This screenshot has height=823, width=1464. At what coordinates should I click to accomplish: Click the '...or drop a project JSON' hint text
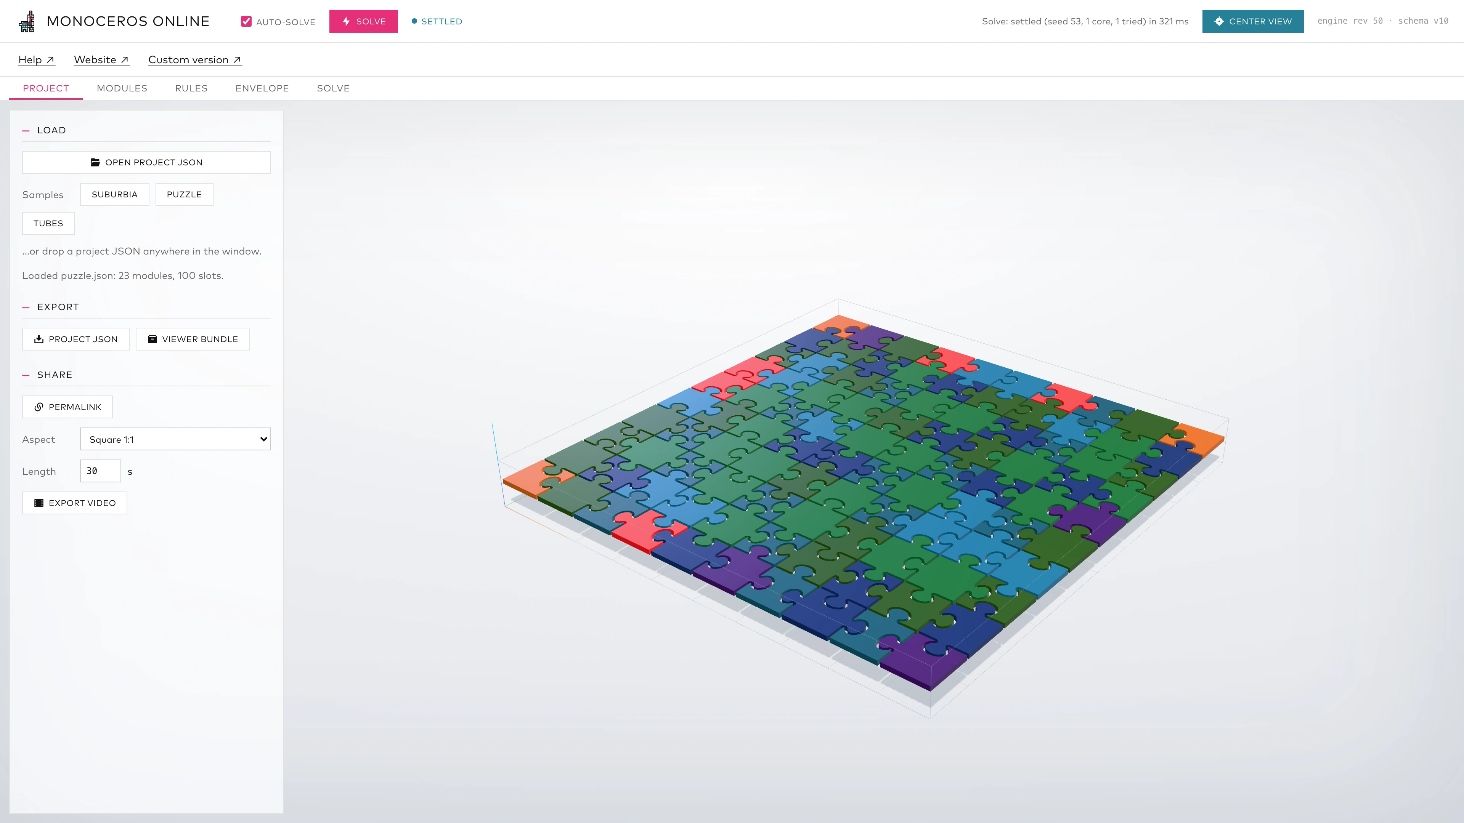(x=141, y=251)
